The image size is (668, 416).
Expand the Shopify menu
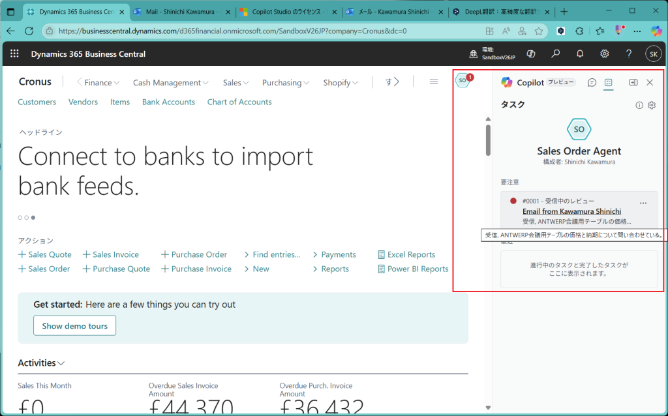pos(341,83)
